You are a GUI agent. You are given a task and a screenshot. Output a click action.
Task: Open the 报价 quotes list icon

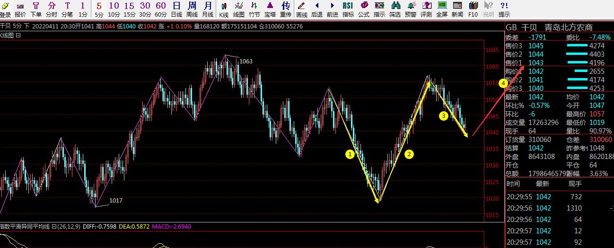click(20, 9)
